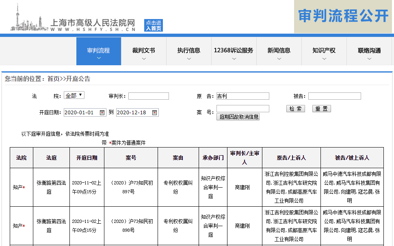Click the 重置 reset button
This screenshot has width=394, height=246.
(321, 109)
